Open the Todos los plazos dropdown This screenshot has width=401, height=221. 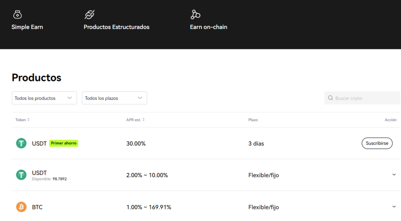pos(114,98)
